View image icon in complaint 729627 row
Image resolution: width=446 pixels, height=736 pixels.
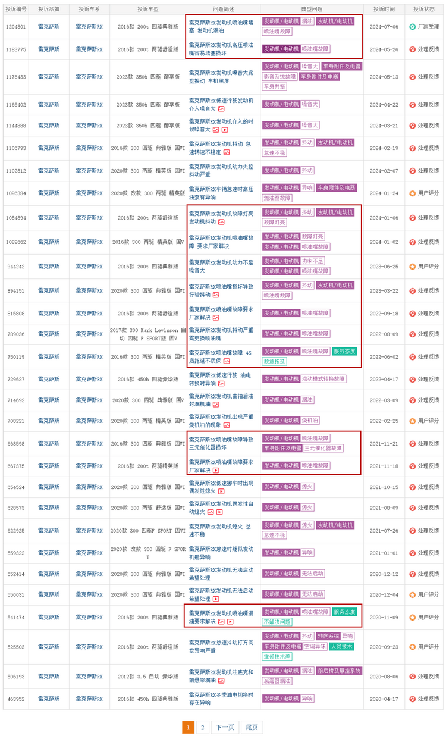click(221, 383)
